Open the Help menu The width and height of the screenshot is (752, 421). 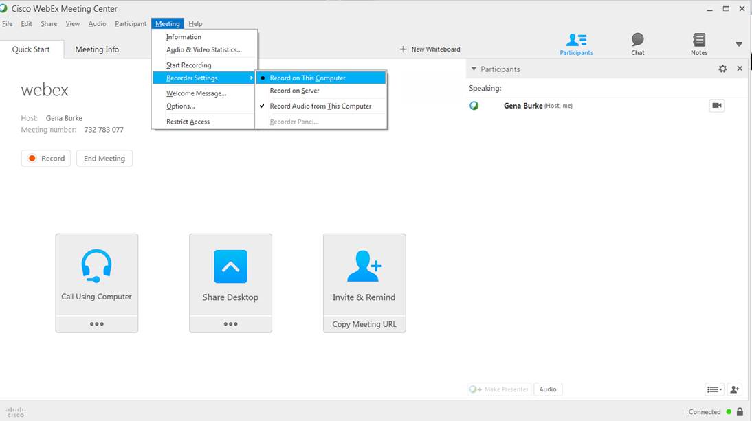click(x=195, y=23)
